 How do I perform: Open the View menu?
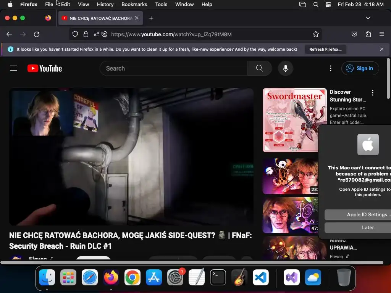pos(83,4)
